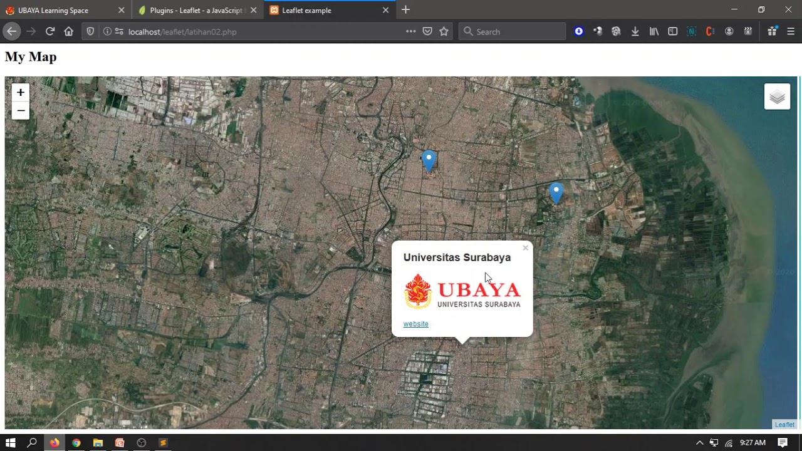
Task: Click the Firefox Search box
Action: tap(513, 31)
